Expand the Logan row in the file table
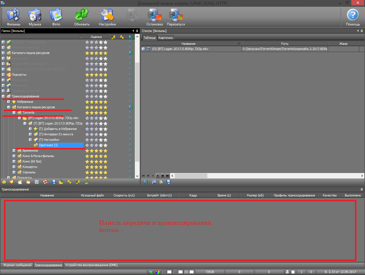The image size is (365, 275). pyautogui.click(x=143, y=49)
